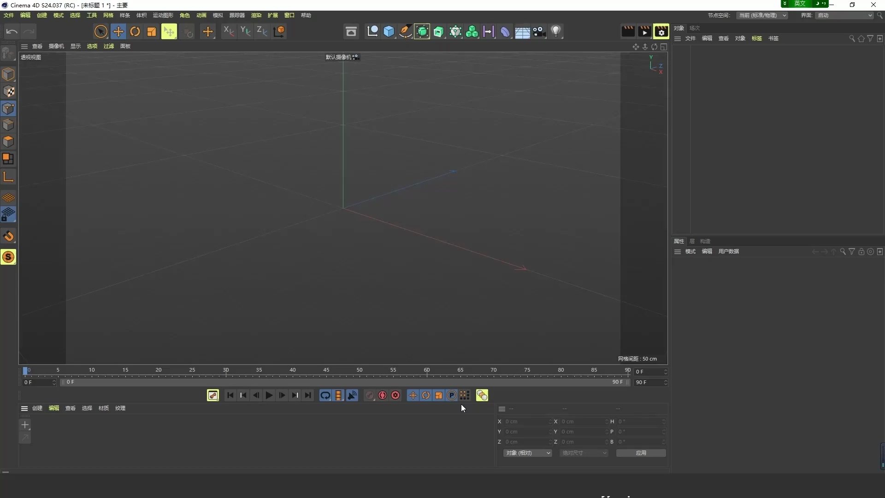Click the 应用 button in coordinates panel

click(x=641, y=453)
